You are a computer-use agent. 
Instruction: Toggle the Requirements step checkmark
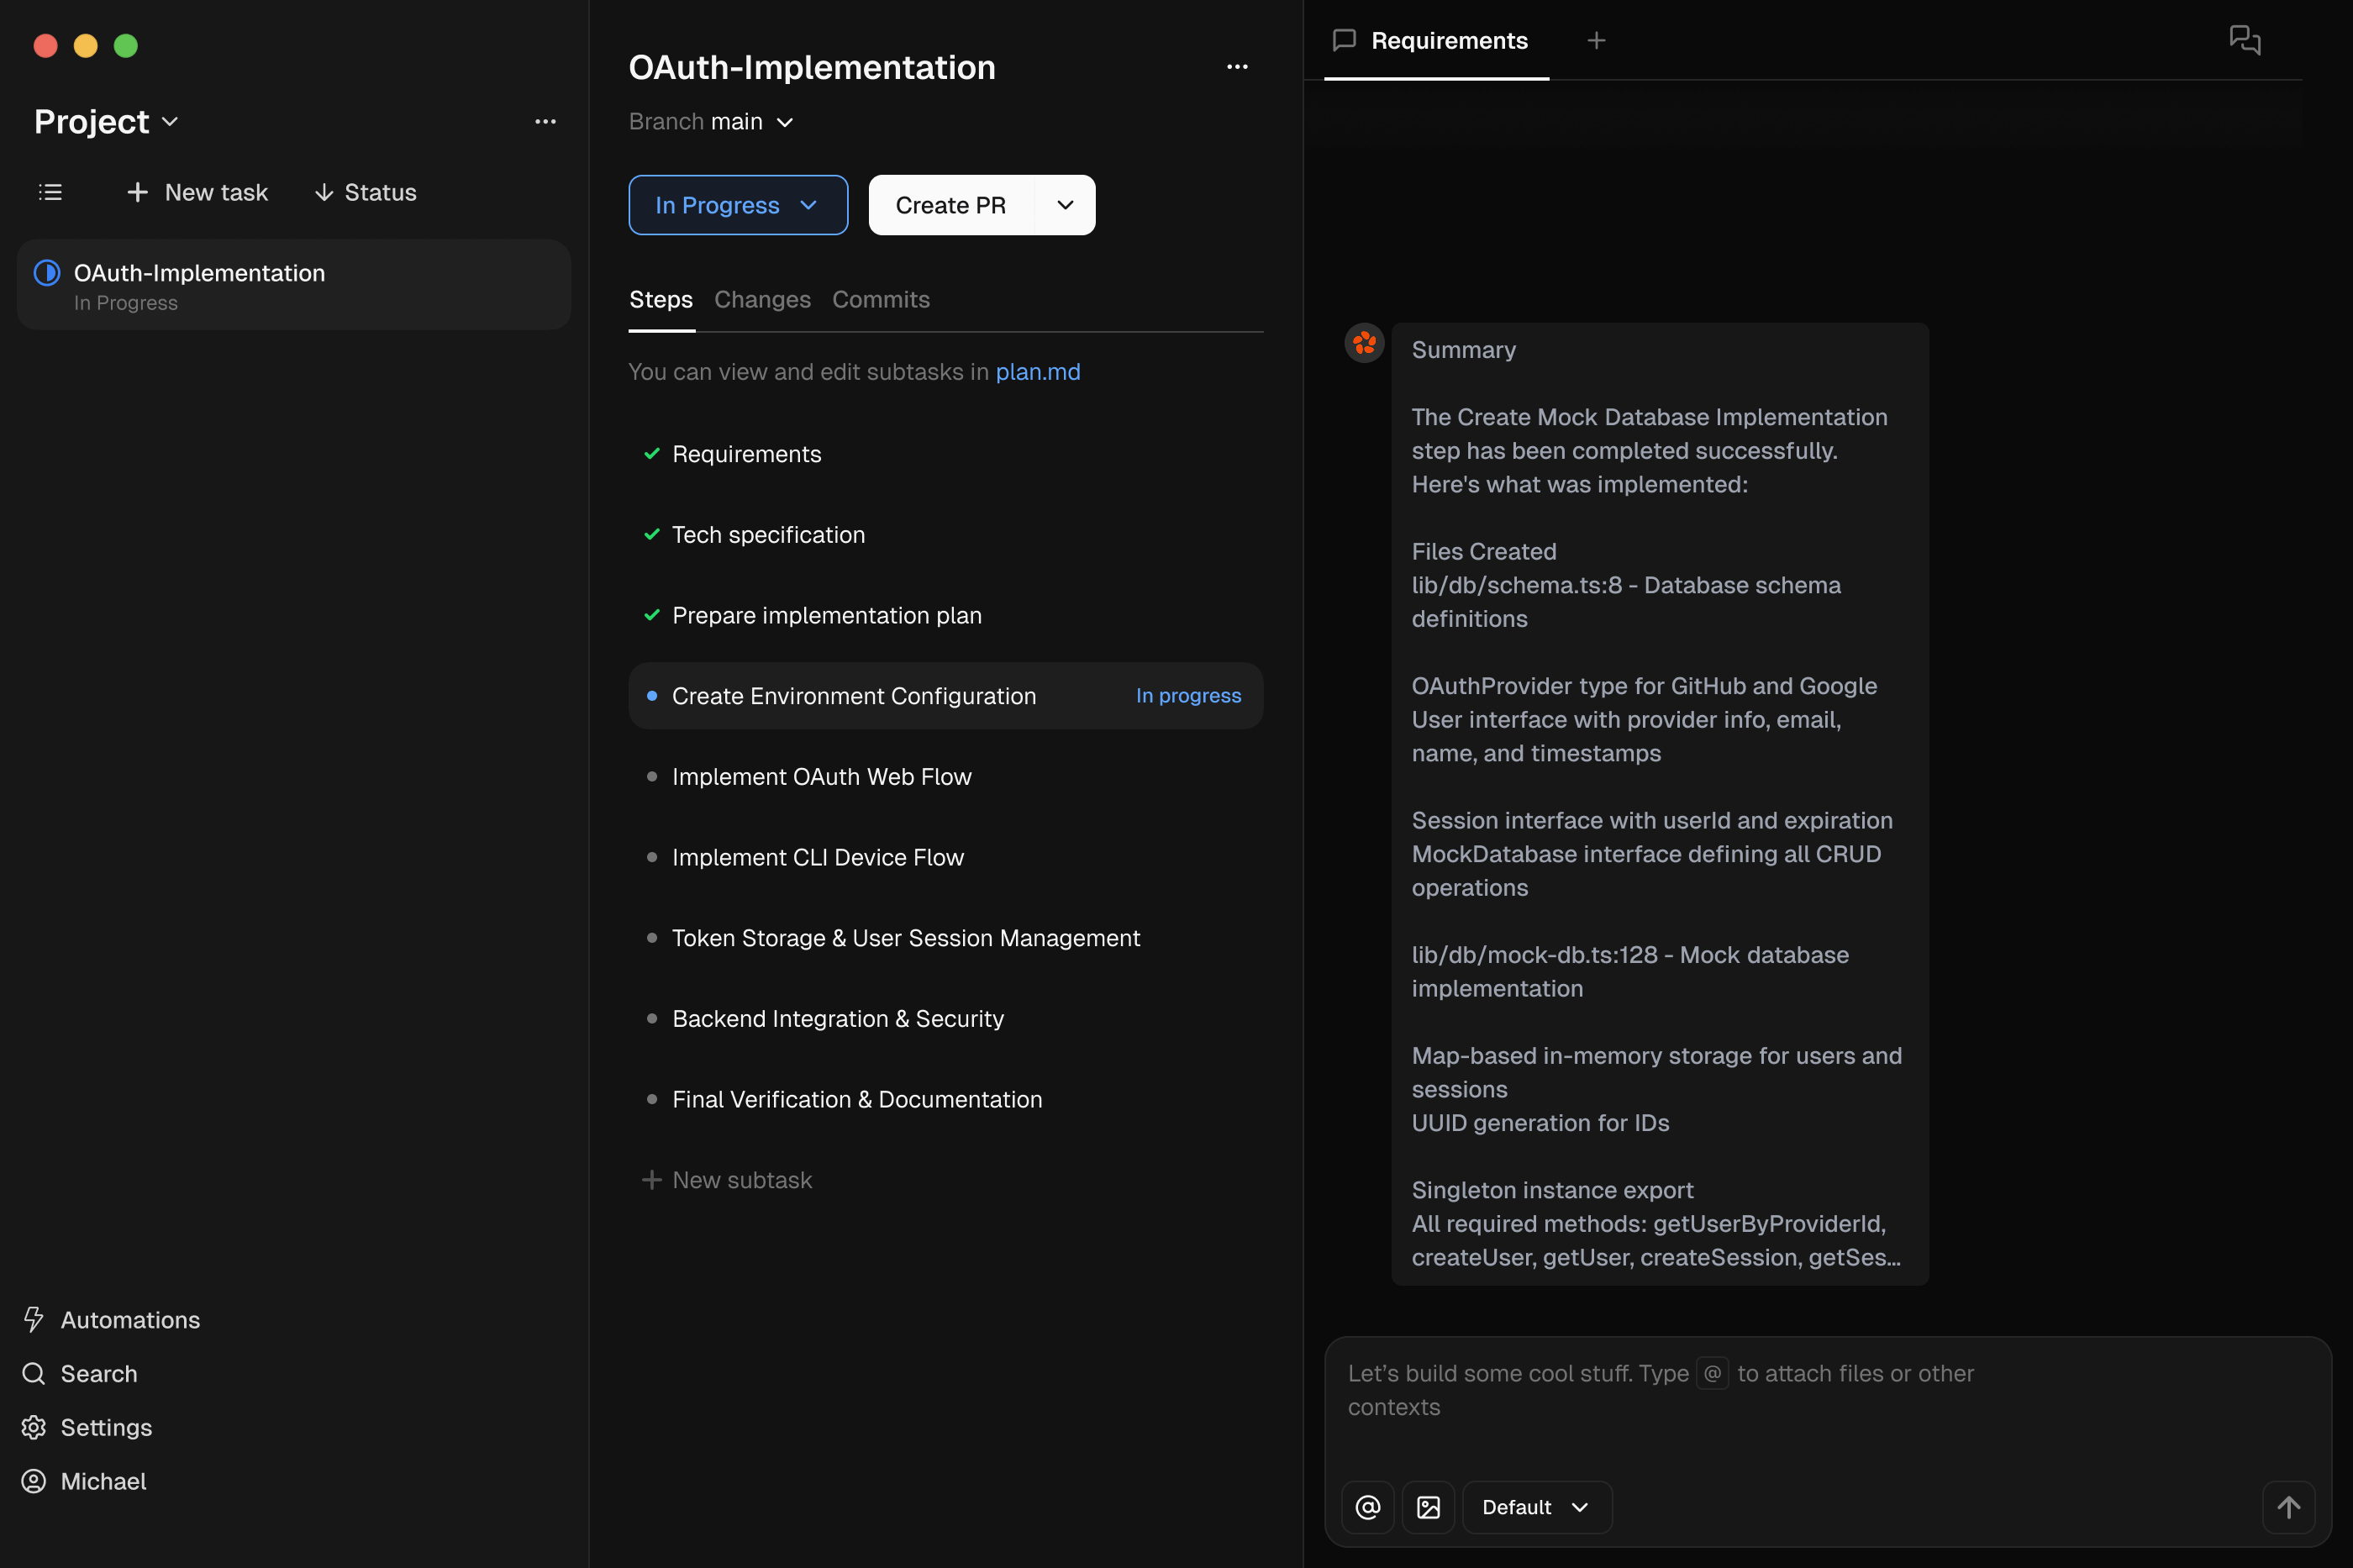click(652, 454)
